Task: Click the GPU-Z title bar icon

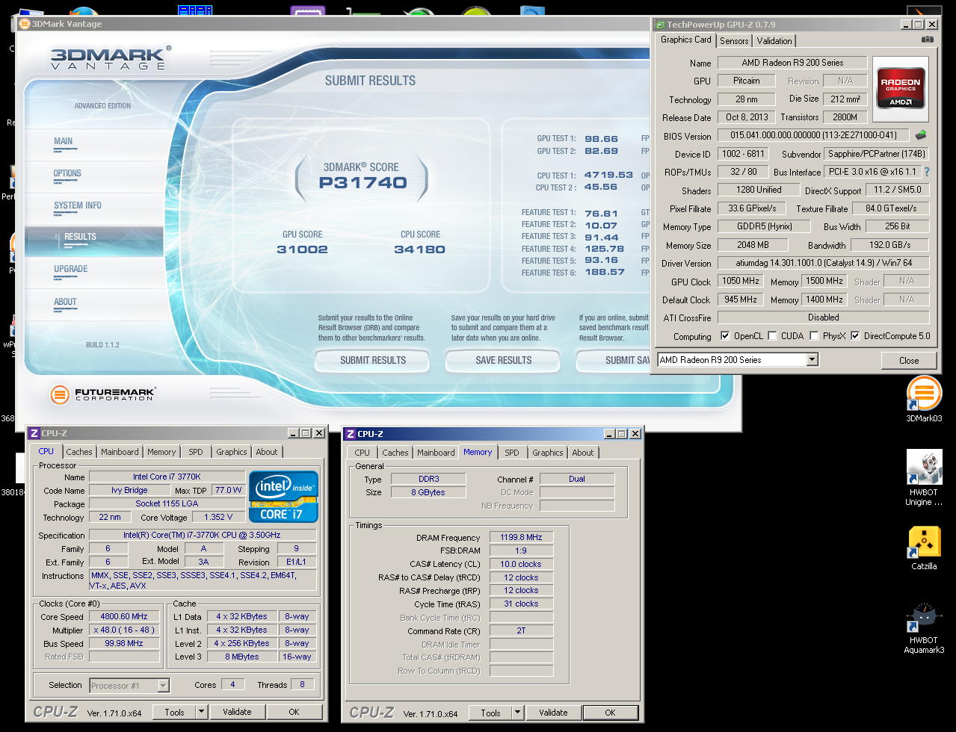Action: [659, 25]
